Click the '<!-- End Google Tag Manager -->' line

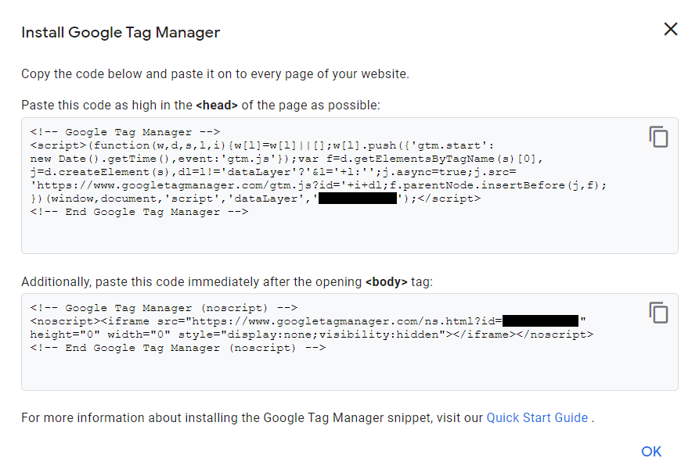(x=139, y=212)
